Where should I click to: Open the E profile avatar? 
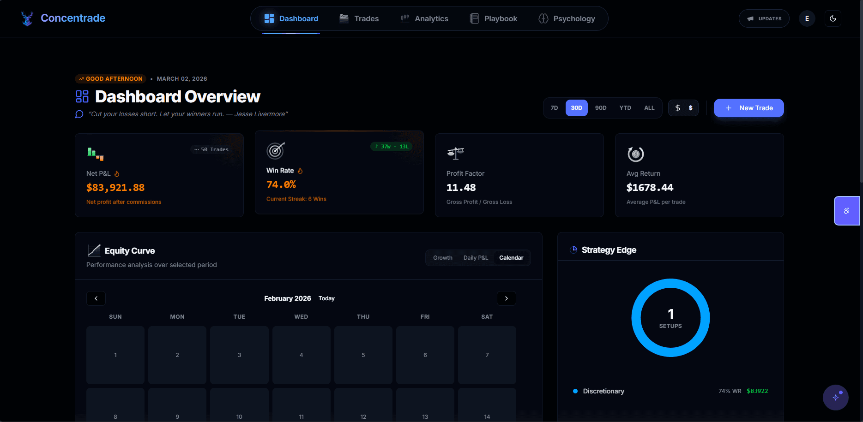coord(807,18)
